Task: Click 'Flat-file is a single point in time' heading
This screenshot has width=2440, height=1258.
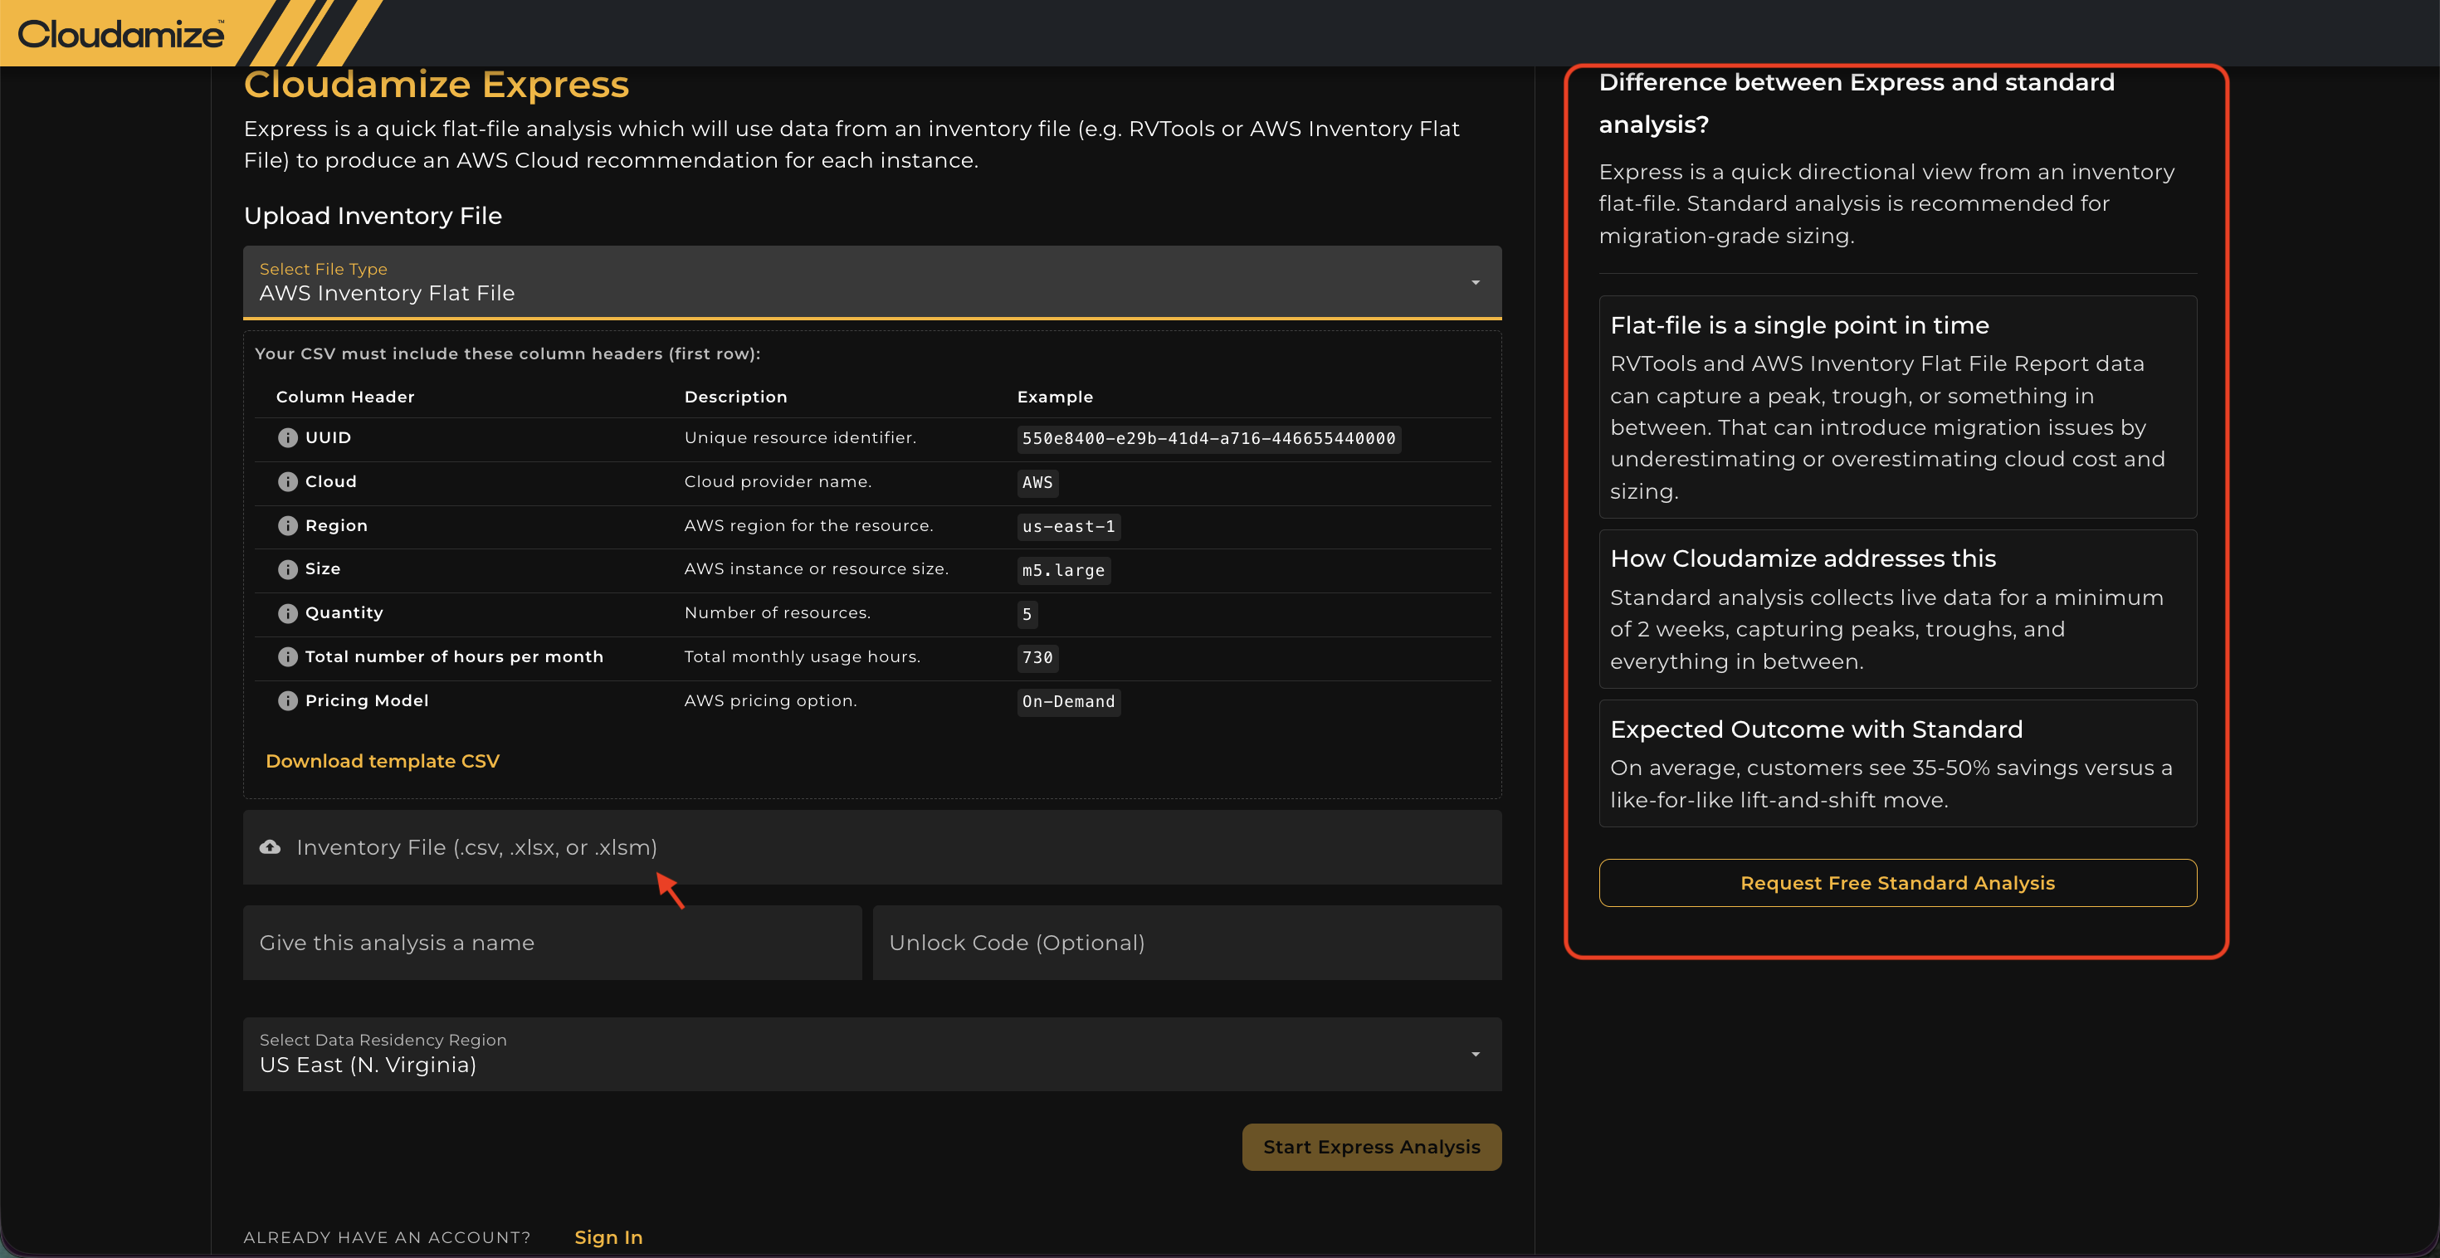Action: (x=1799, y=326)
